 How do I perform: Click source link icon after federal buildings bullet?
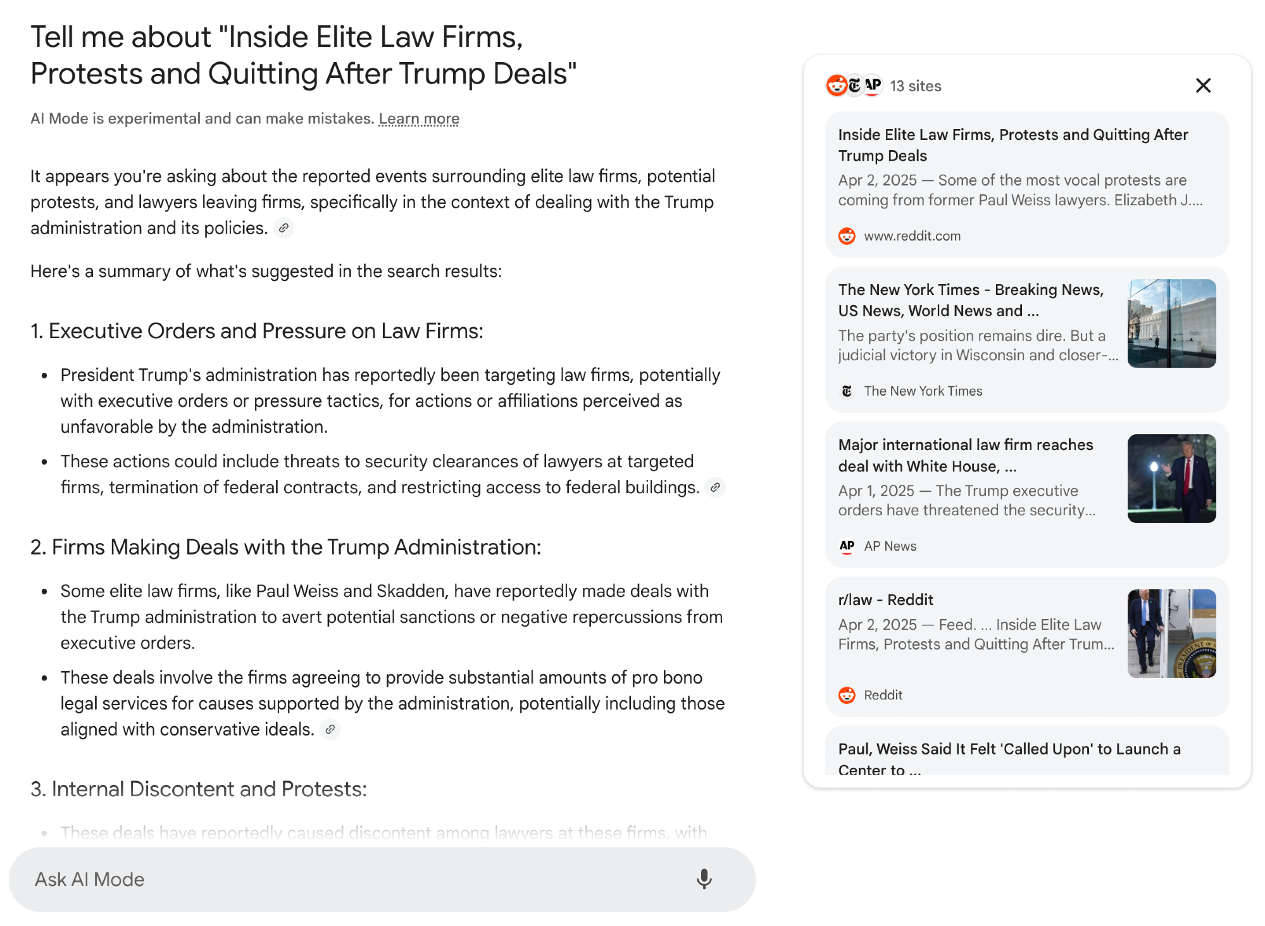point(715,487)
